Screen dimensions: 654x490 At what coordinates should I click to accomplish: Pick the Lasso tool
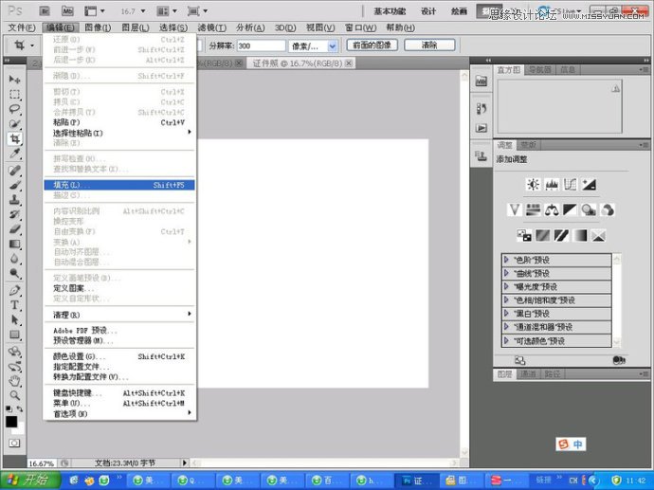tap(15, 109)
